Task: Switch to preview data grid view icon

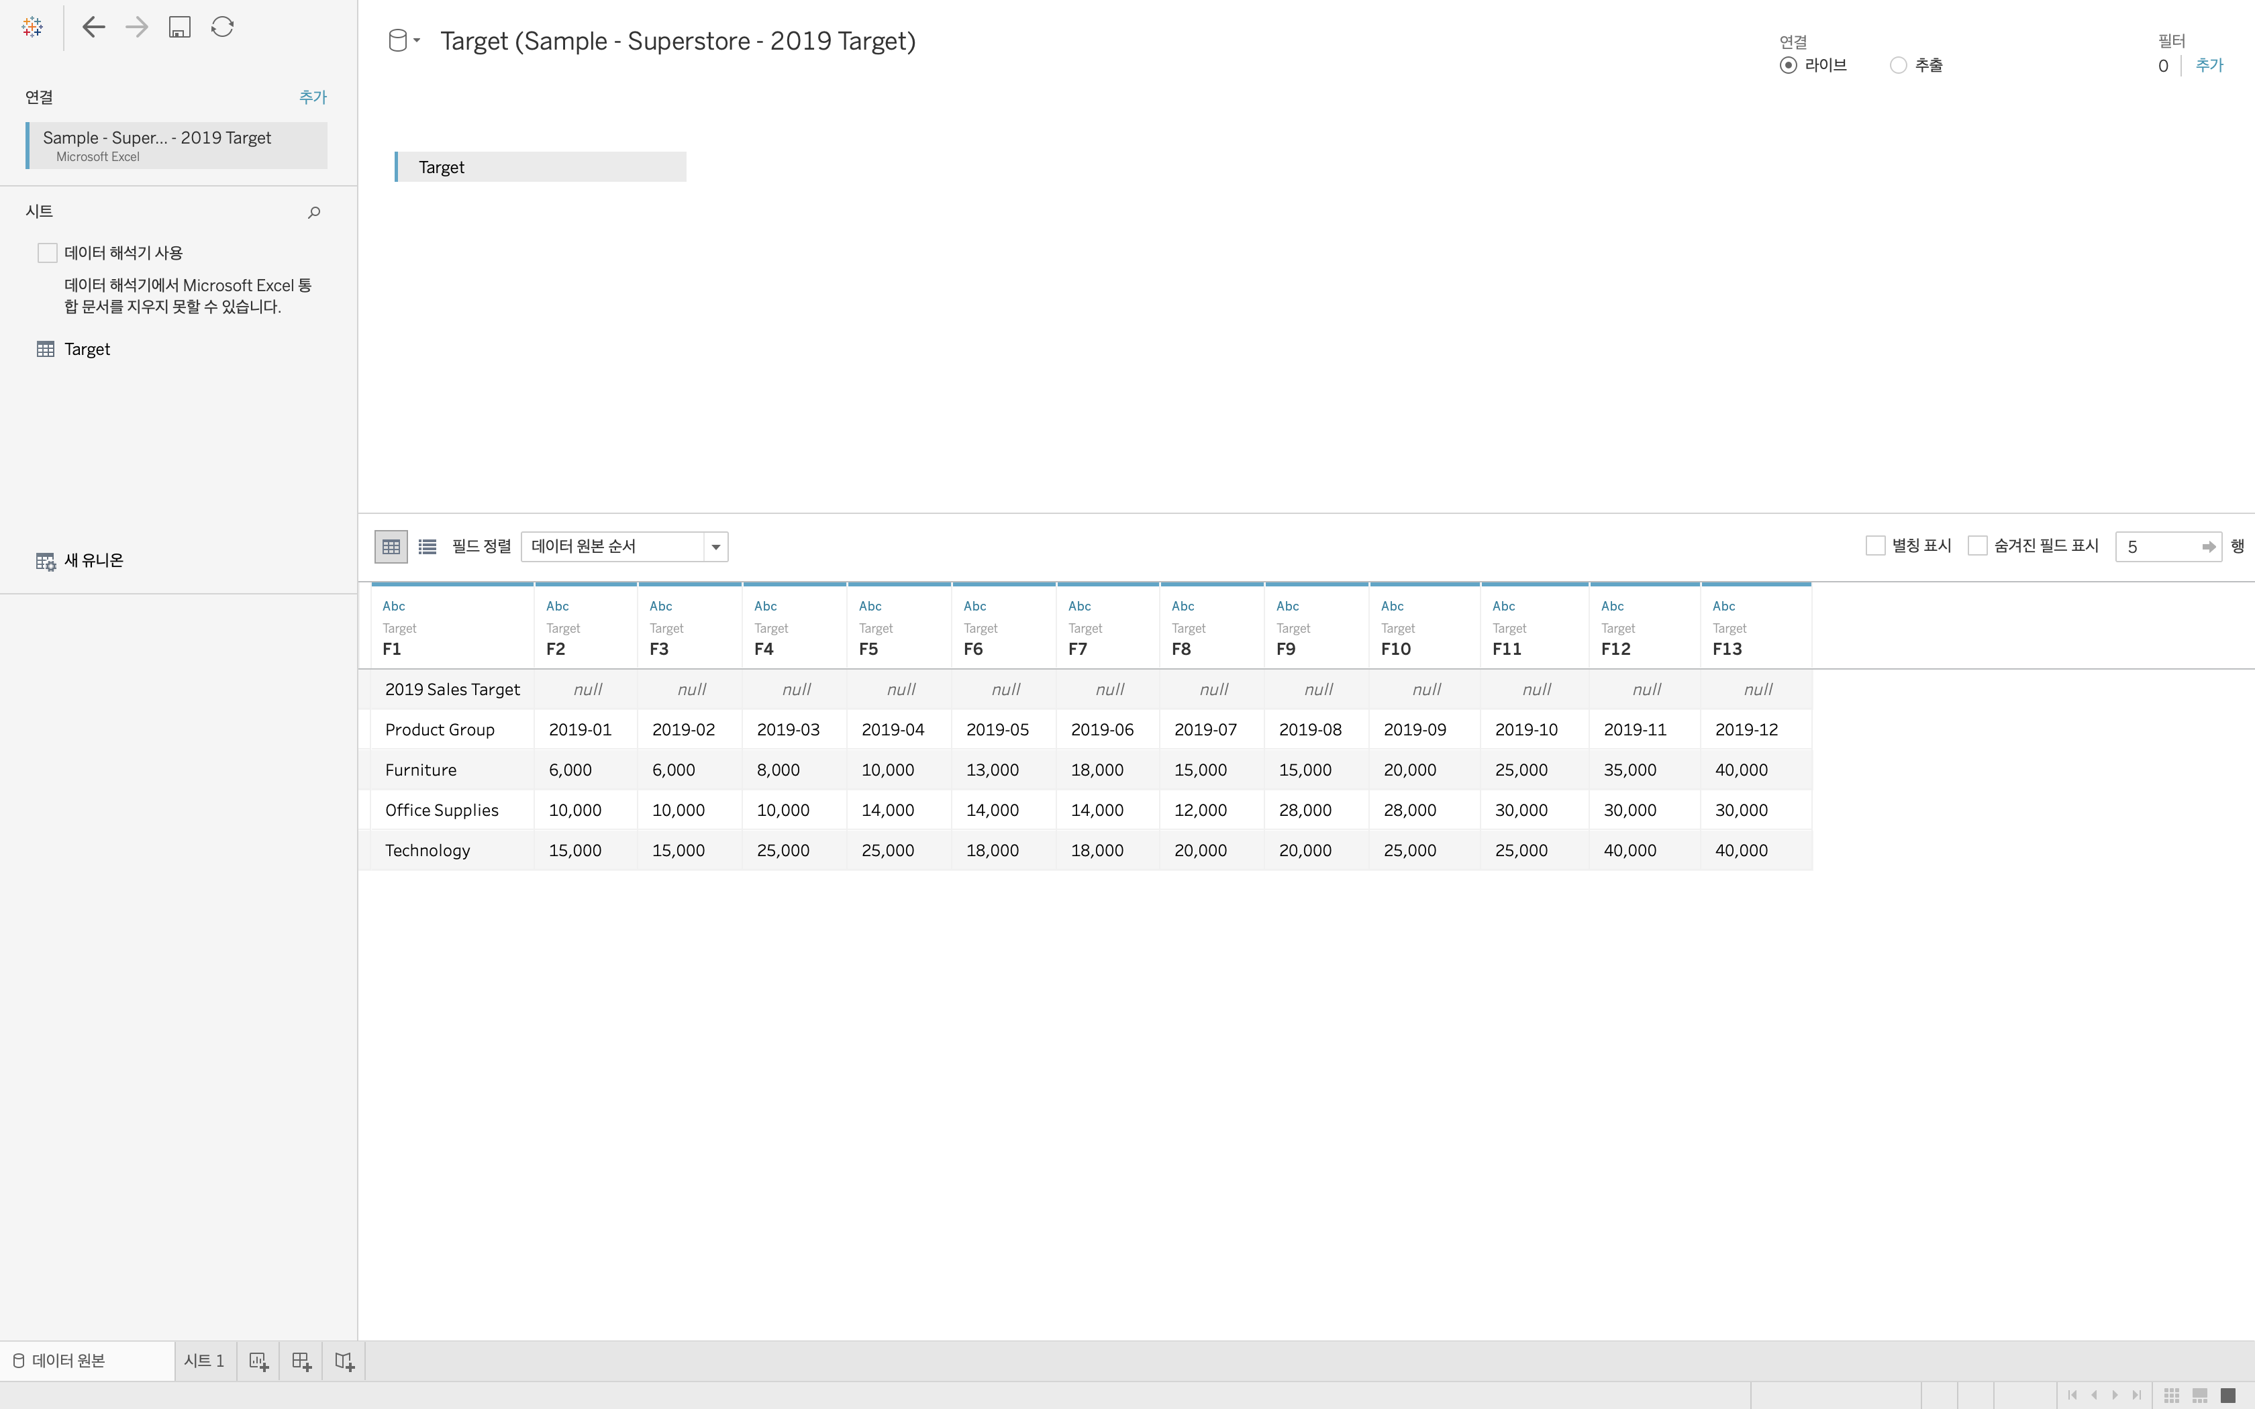Action: coord(391,547)
